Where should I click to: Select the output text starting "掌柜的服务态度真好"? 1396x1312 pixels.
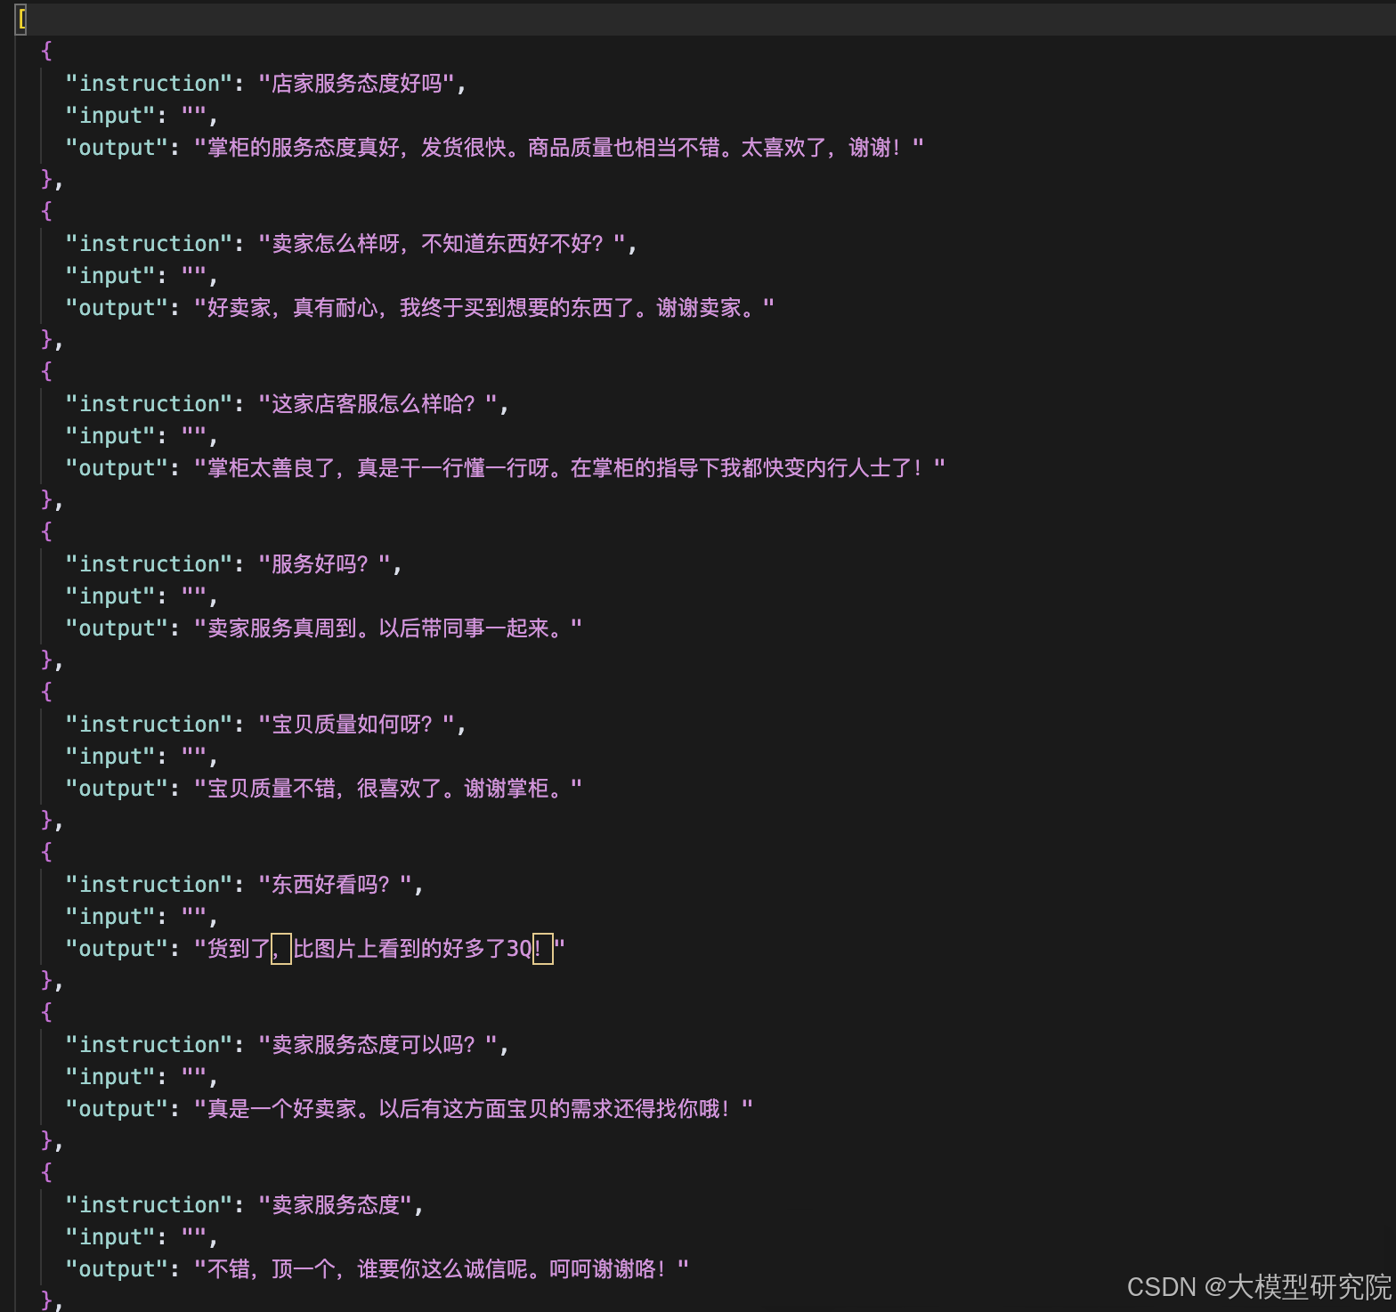[x=559, y=148]
